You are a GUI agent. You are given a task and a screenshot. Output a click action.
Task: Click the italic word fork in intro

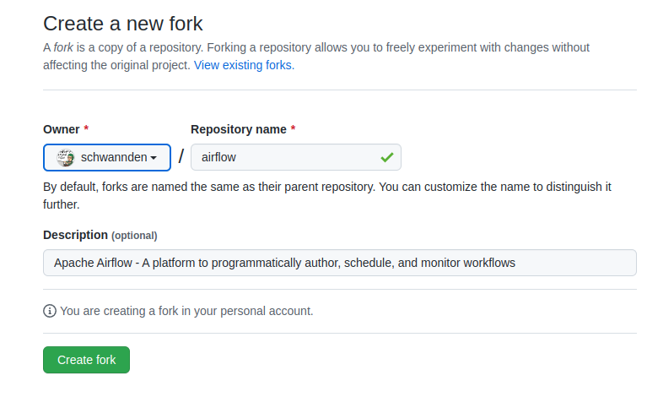pos(62,47)
